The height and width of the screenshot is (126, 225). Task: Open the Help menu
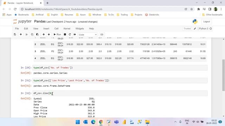[x=91, y=29]
